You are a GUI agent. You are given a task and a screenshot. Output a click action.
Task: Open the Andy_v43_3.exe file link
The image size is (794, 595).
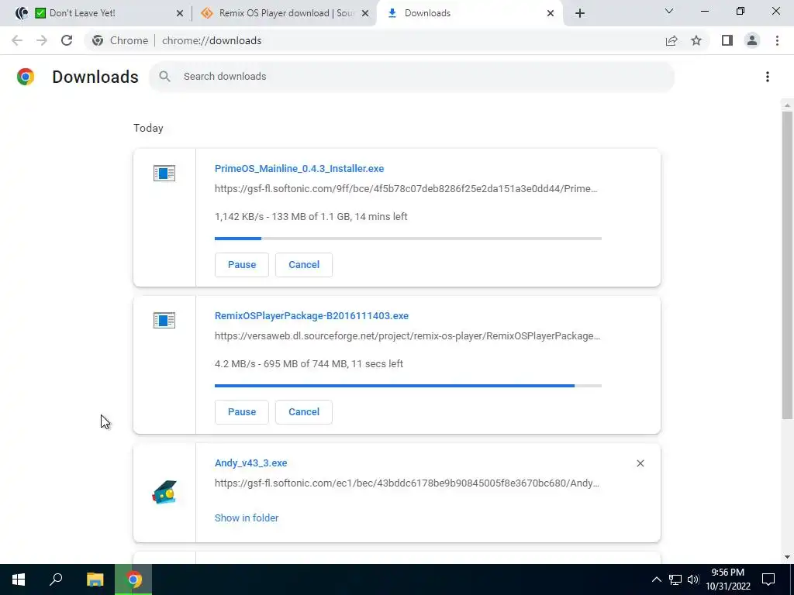250,463
